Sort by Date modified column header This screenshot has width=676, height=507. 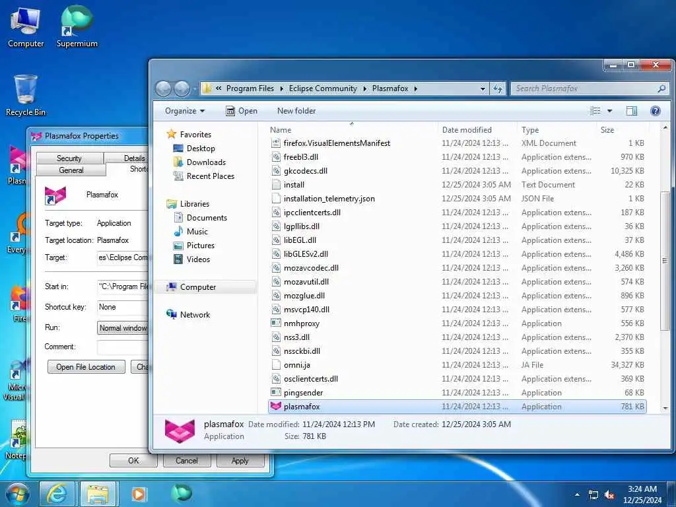click(477, 130)
